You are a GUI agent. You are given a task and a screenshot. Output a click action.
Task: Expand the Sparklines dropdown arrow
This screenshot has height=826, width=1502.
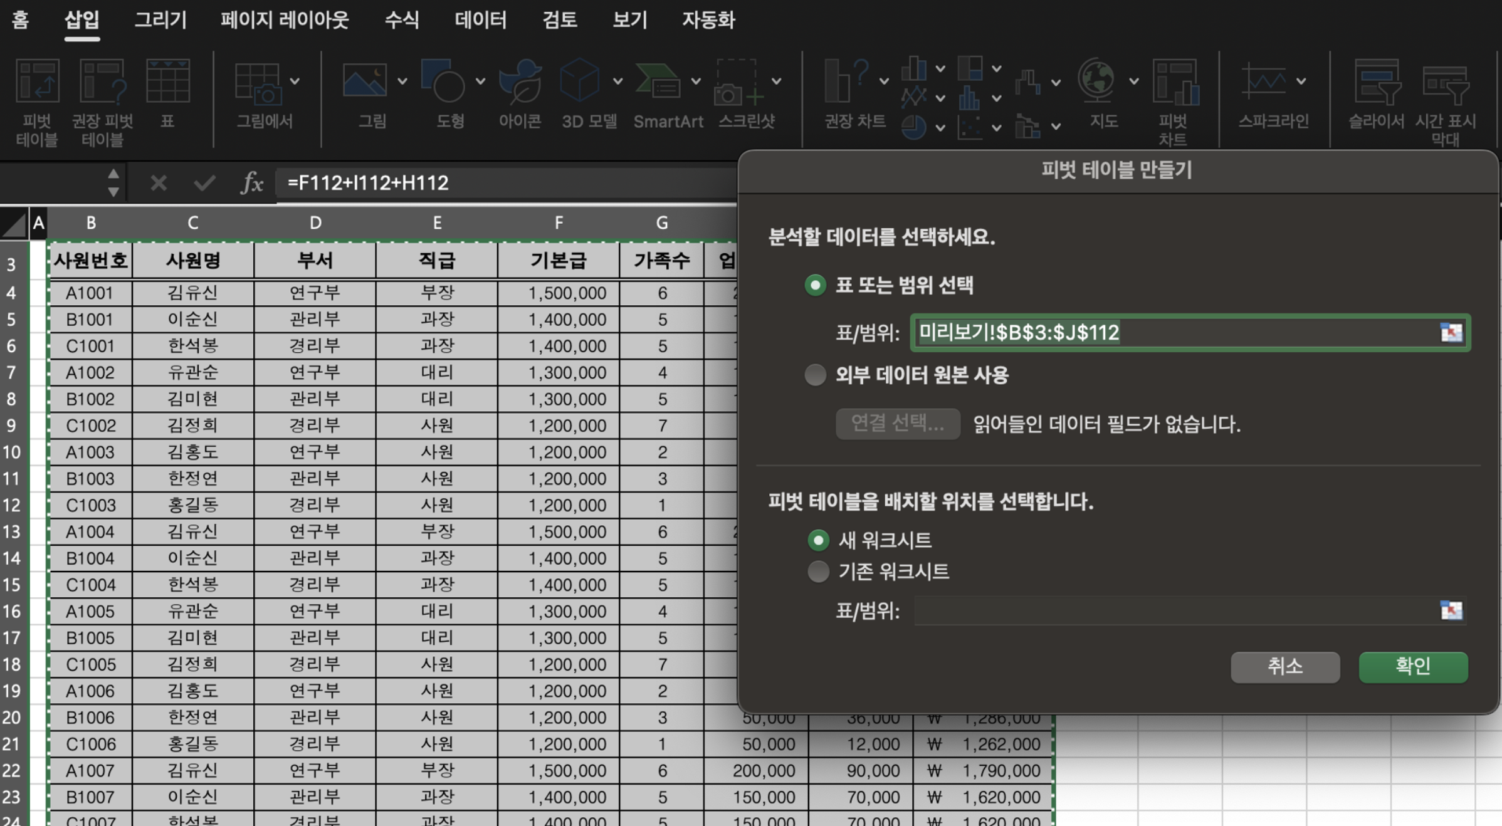pyautogui.click(x=1301, y=81)
